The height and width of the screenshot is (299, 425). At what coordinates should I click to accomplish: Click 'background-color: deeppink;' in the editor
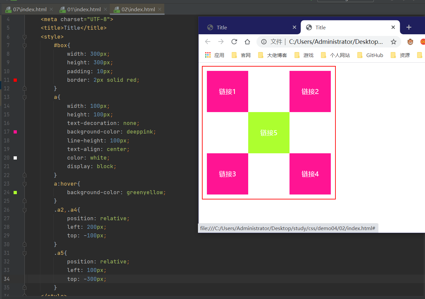111,132
